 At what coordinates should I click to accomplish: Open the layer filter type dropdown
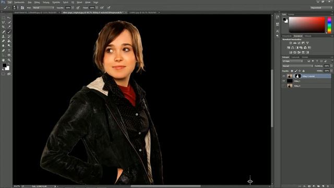pos(293,62)
